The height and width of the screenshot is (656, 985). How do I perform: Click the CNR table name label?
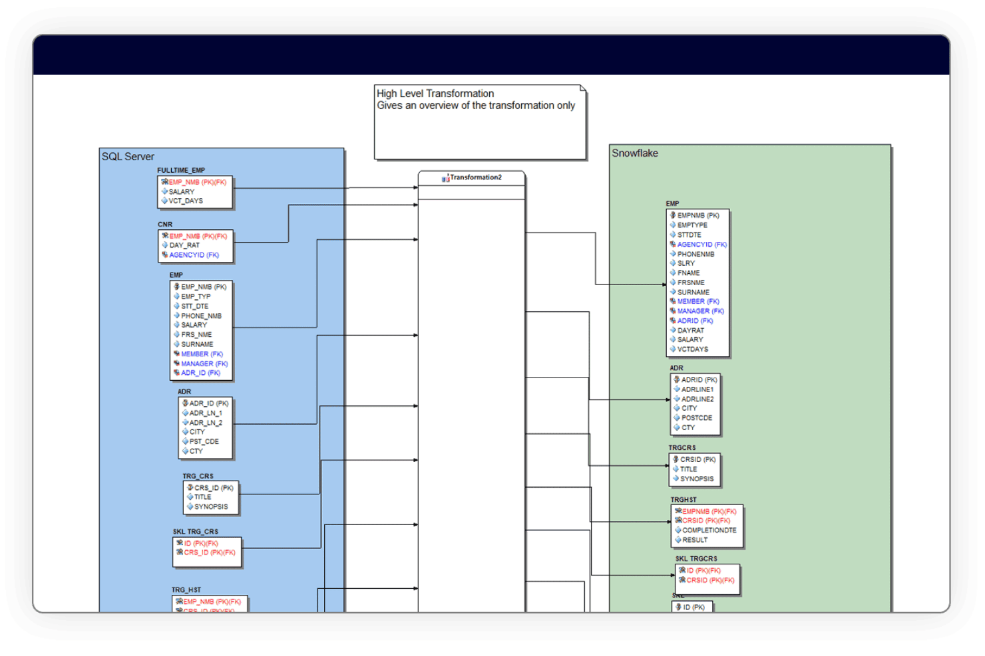165,225
